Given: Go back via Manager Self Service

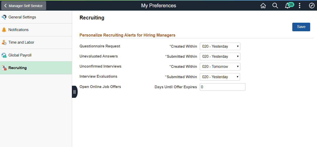Looking at the screenshot, I should [23, 5].
